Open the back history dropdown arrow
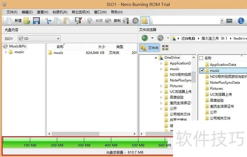Image resolution: width=247 pixels, height=157 pixels. click(152, 38)
